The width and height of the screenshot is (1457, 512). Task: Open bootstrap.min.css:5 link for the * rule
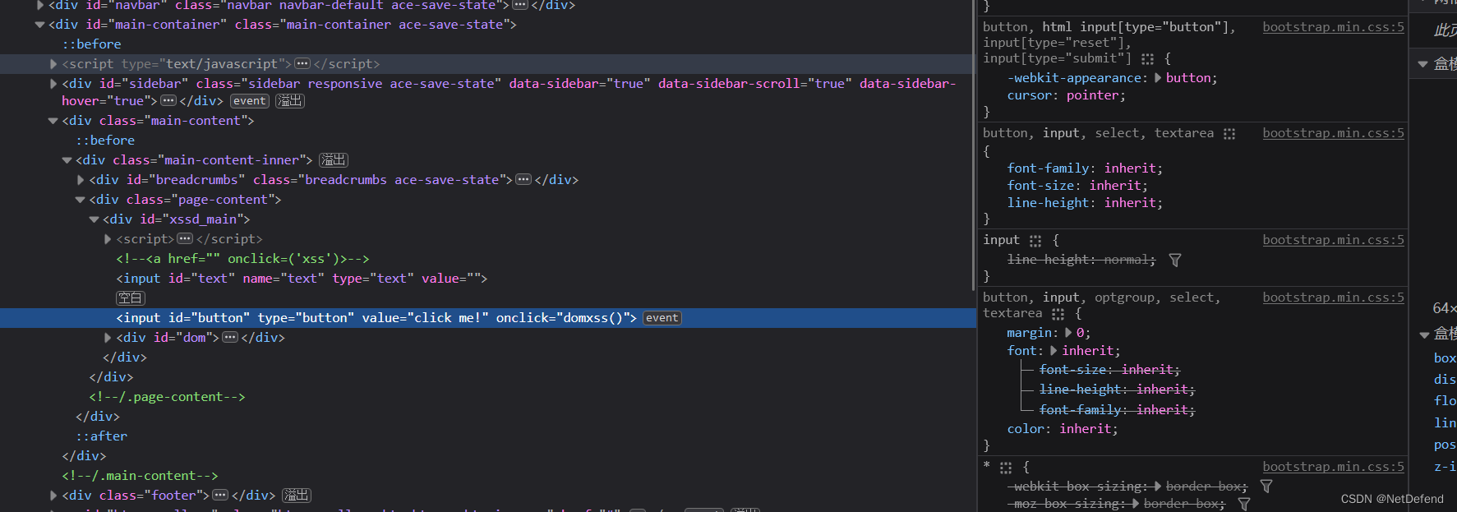[1333, 467]
